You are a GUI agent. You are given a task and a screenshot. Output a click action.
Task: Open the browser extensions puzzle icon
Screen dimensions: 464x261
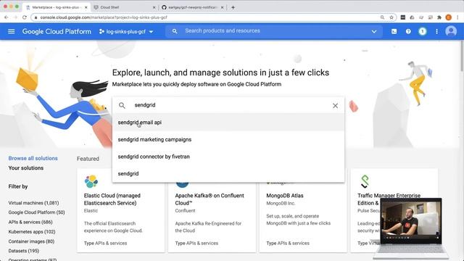[x=439, y=17]
